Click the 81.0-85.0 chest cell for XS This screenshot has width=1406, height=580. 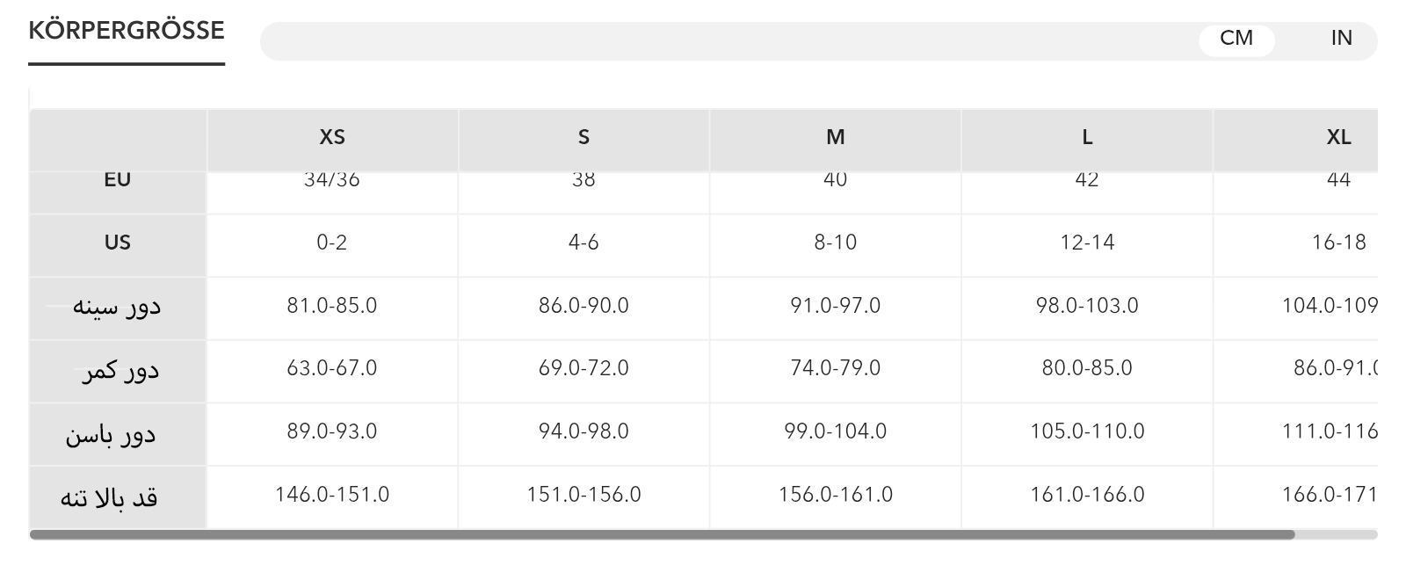(x=332, y=306)
